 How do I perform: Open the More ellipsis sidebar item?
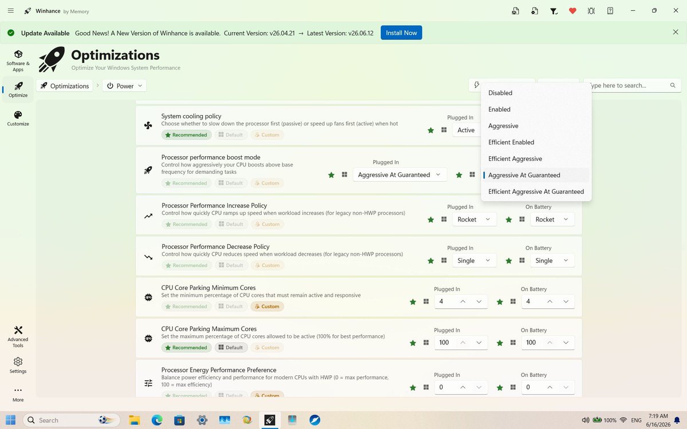pyautogui.click(x=18, y=394)
